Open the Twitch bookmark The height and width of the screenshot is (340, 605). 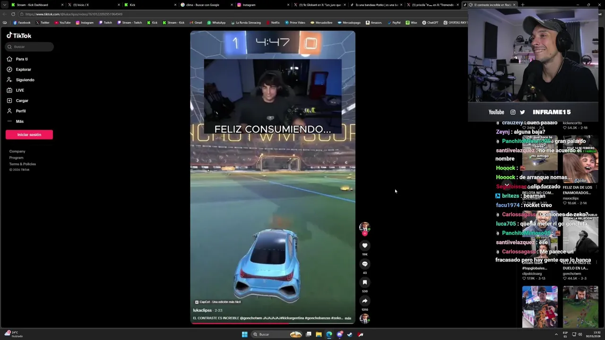point(105,23)
